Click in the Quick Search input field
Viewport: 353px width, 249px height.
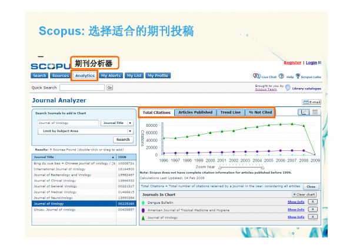point(82,88)
